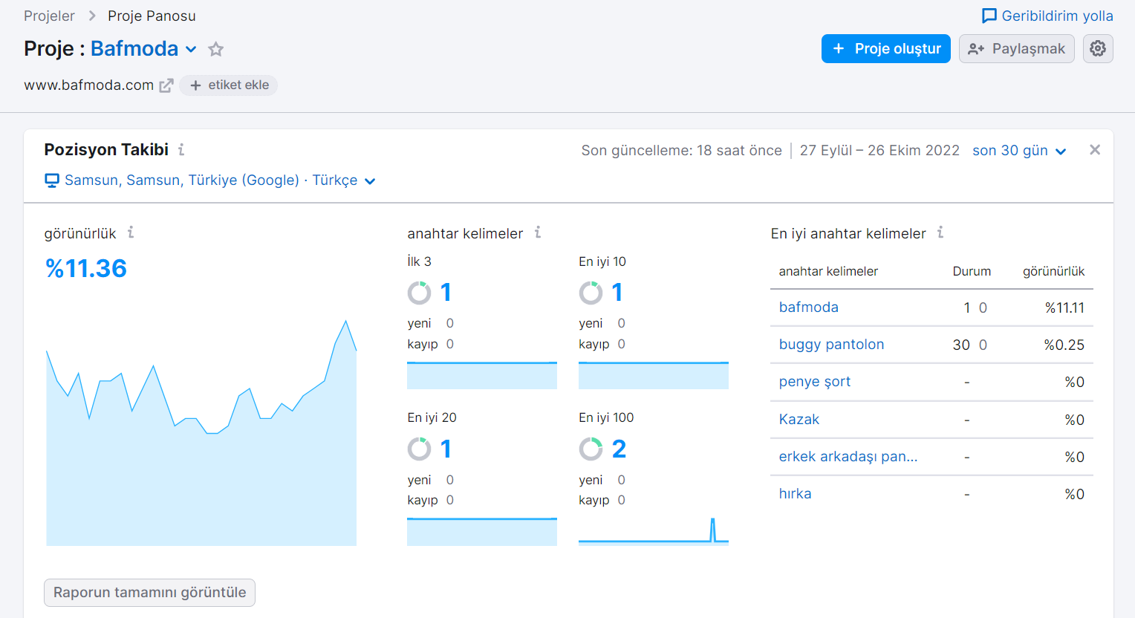Open the external link icon next to www.bafmoda.com
The image size is (1135, 618).
click(166, 85)
